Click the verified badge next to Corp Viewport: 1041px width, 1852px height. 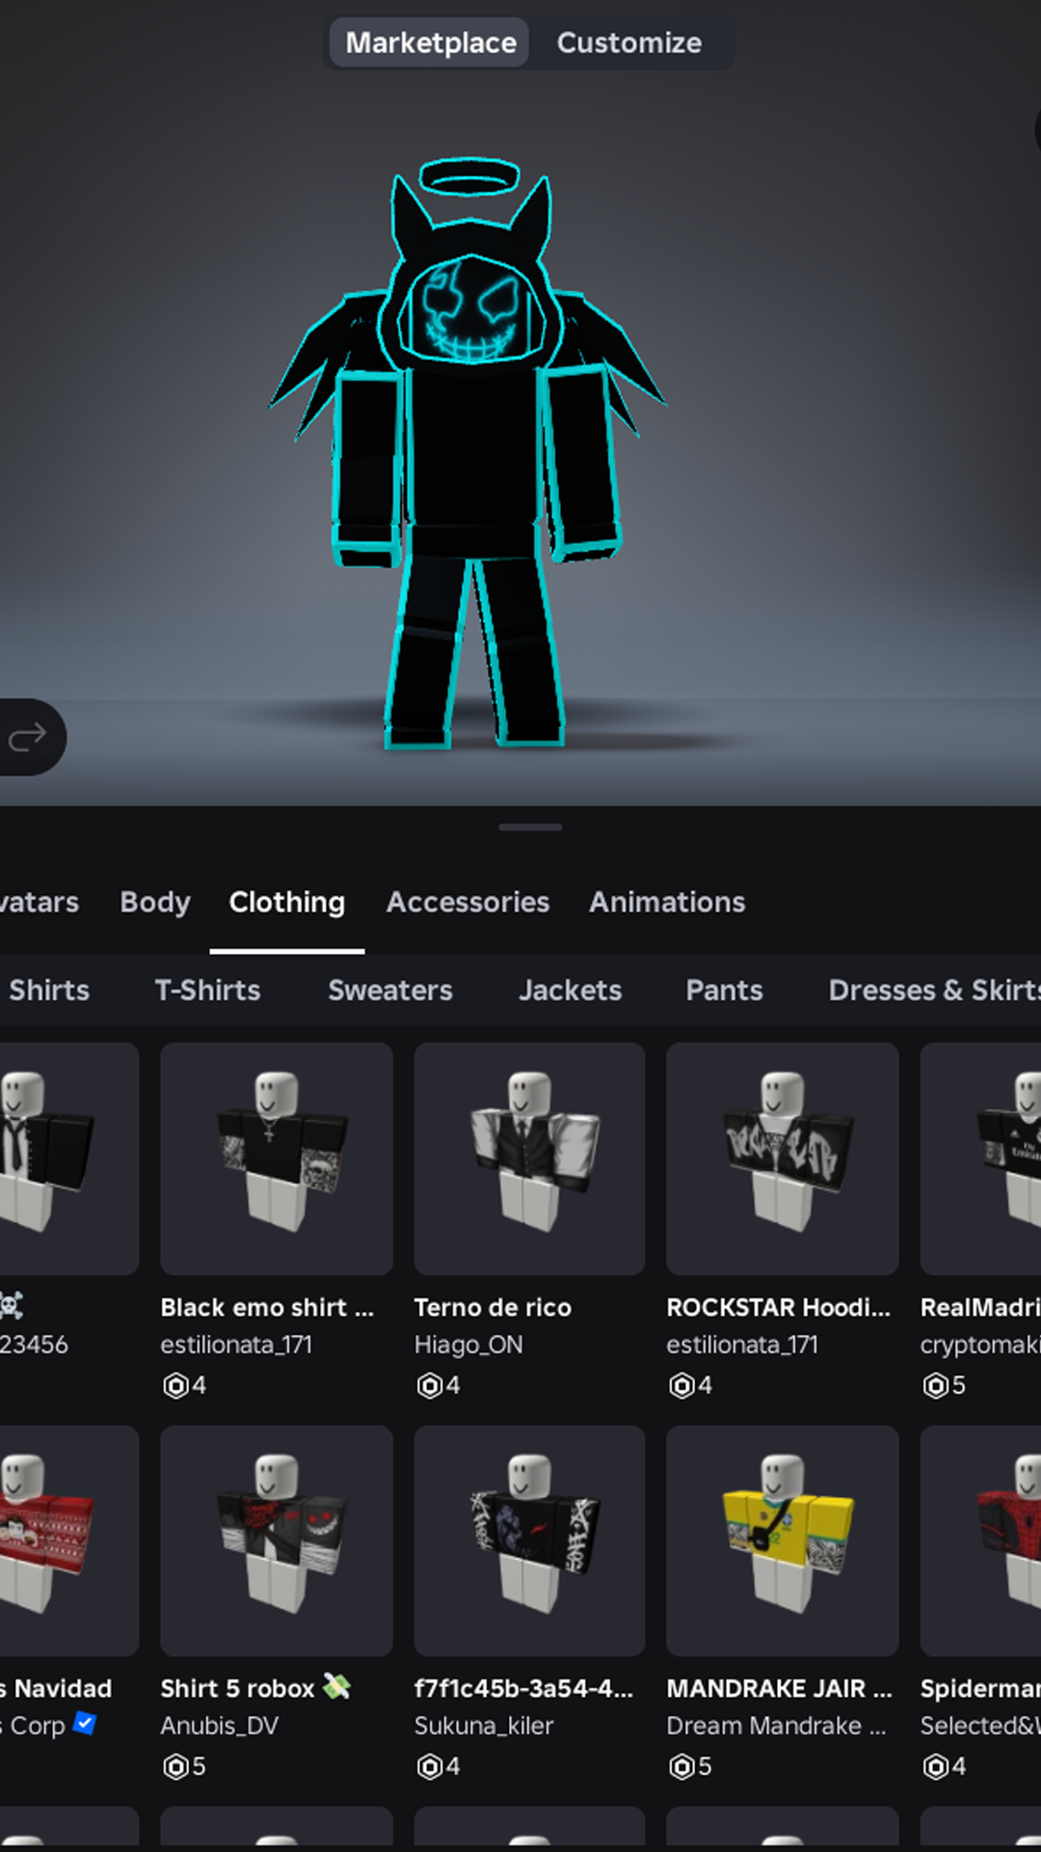tap(85, 1723)
